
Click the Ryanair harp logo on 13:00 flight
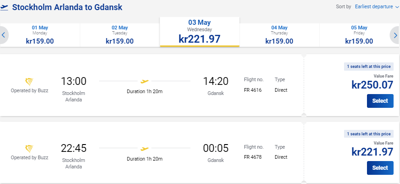tap(29, 82)
